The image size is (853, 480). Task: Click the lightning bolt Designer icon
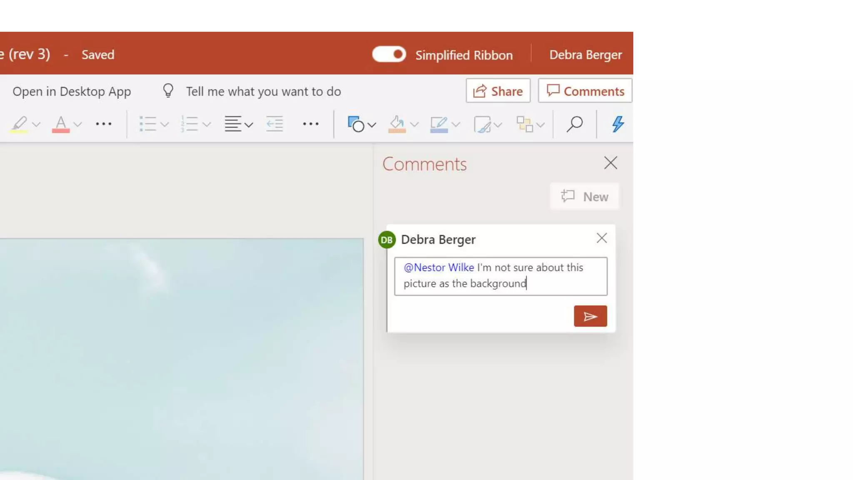click(x=618, y=124)
